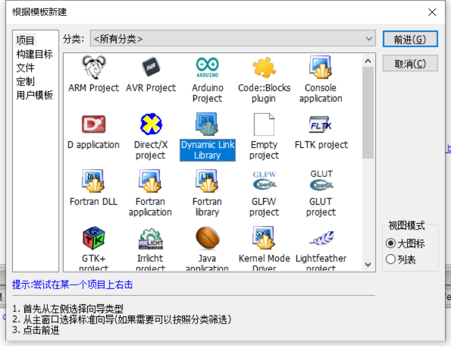Click the template list scroll down arrow
451x346 pixels.
[368, 264]
